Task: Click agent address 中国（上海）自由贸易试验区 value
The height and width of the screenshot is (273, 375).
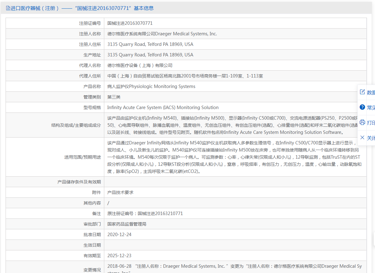Action: (x=185, y=76)
